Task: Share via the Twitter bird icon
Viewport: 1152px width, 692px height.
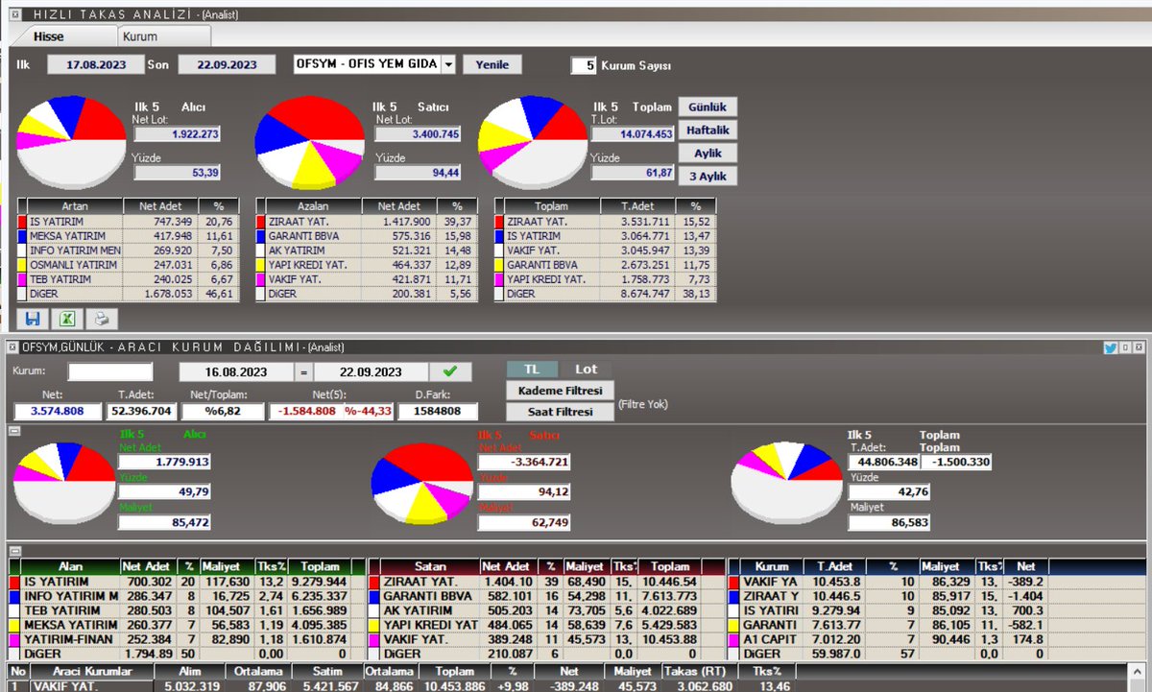Action: (1112, 347)
